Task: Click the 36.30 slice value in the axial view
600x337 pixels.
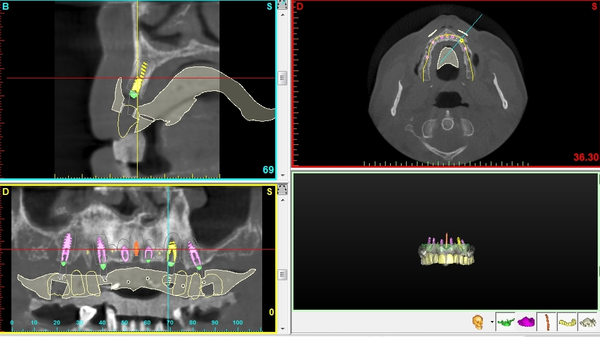Action: (x=586, y=157)
